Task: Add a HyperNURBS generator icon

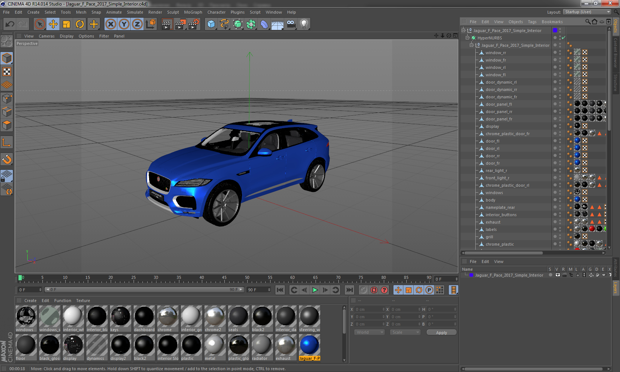Action: click(238, 24)
